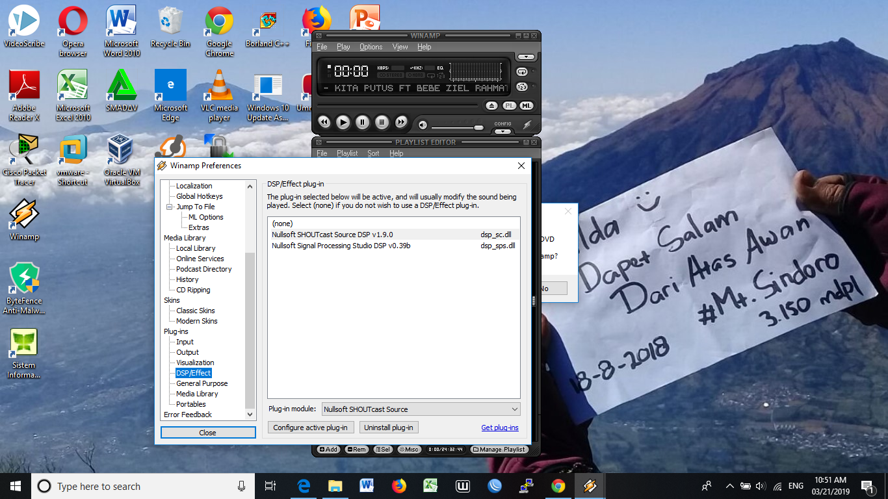The width and height of the screenshot is (888, 499).
Task: Click Uninstall plug-in button
Action: (x=389, y=428)
